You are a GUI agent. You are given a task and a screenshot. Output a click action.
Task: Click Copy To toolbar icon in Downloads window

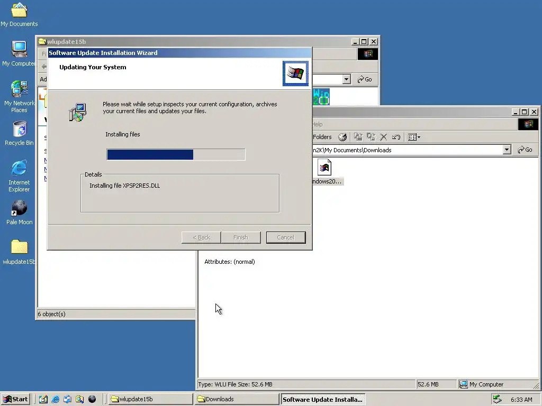[x=371, y=137]
